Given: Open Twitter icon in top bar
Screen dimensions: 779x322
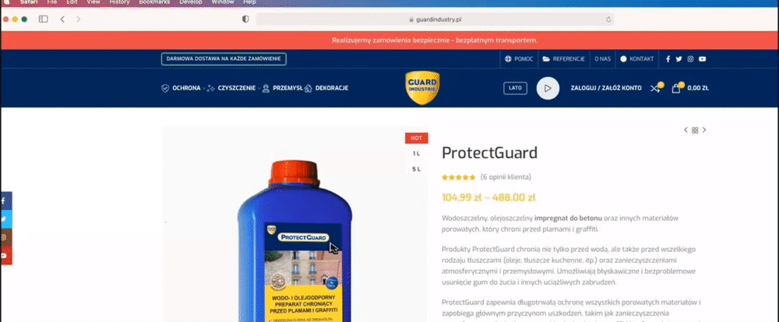Looking at the screenshot, I should pos(679,59).
